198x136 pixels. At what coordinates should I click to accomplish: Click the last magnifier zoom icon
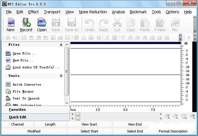click(x=193, y=116)
